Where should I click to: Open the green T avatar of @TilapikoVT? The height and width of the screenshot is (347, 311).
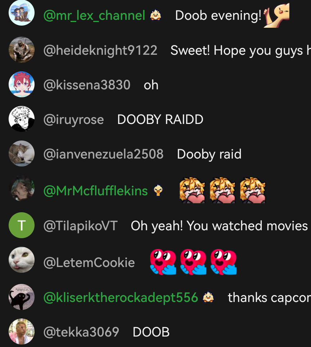coord(22,225)
